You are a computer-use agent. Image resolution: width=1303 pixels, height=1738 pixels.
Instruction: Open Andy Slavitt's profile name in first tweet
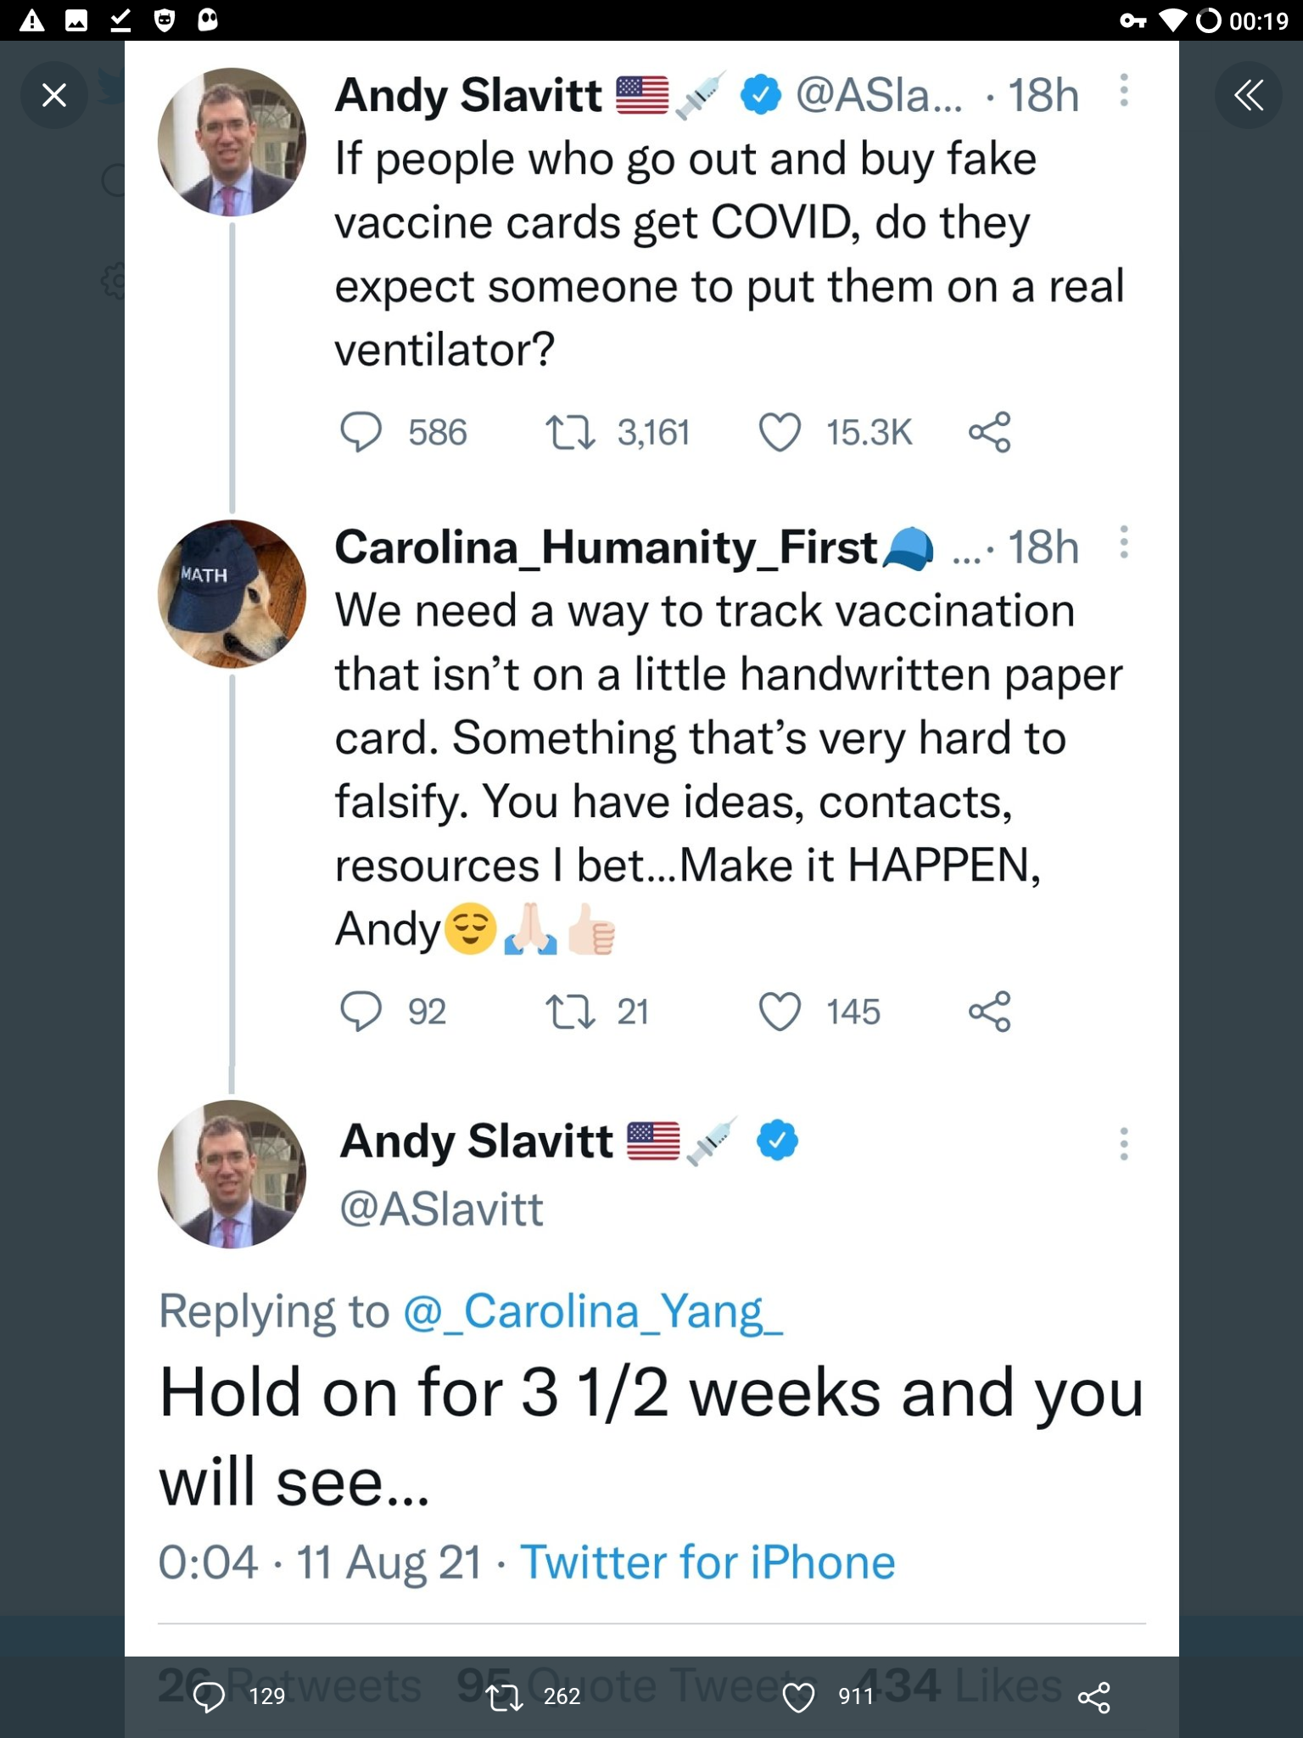(x=468, y=95)
